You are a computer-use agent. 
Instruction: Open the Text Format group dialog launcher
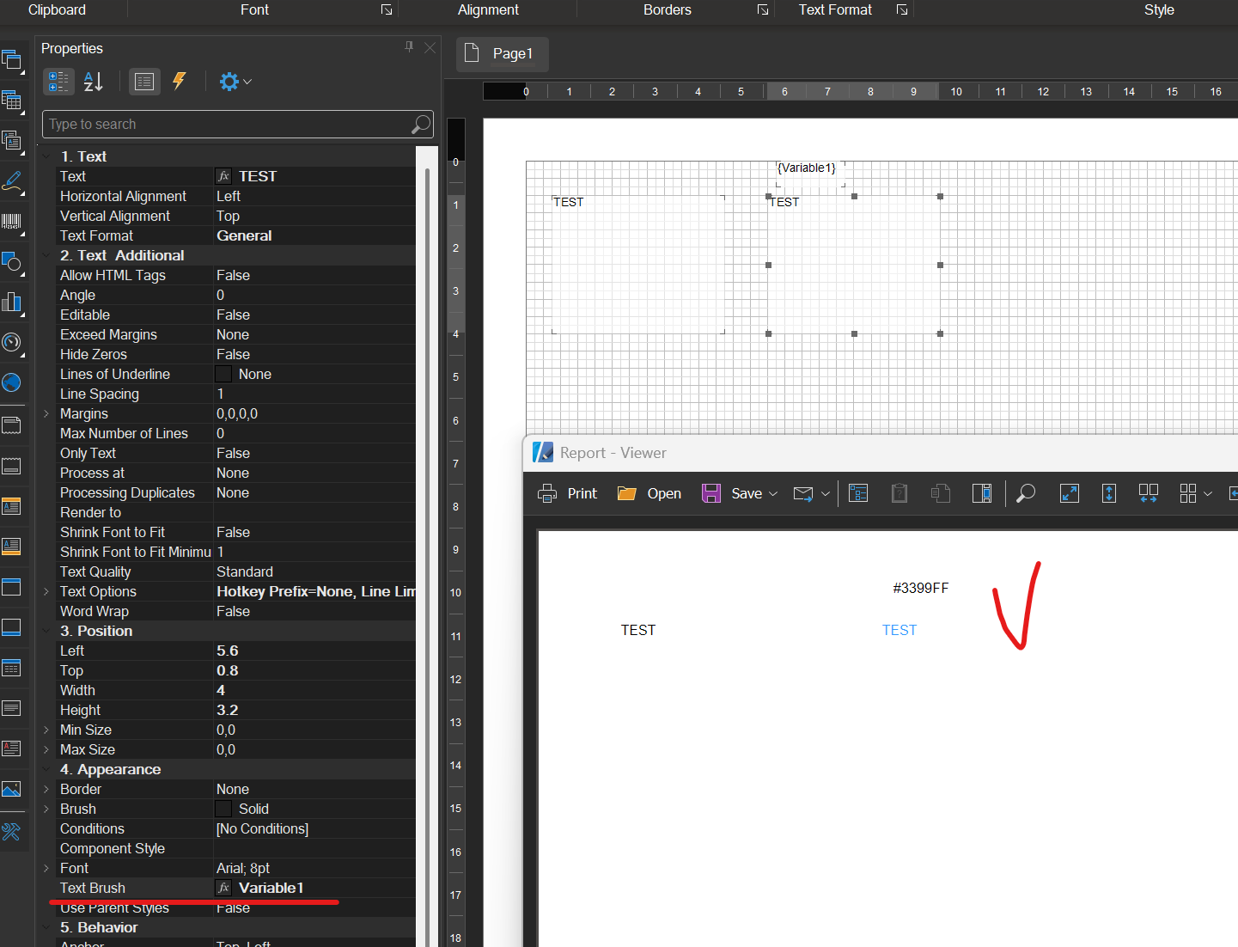pos(902,9)
